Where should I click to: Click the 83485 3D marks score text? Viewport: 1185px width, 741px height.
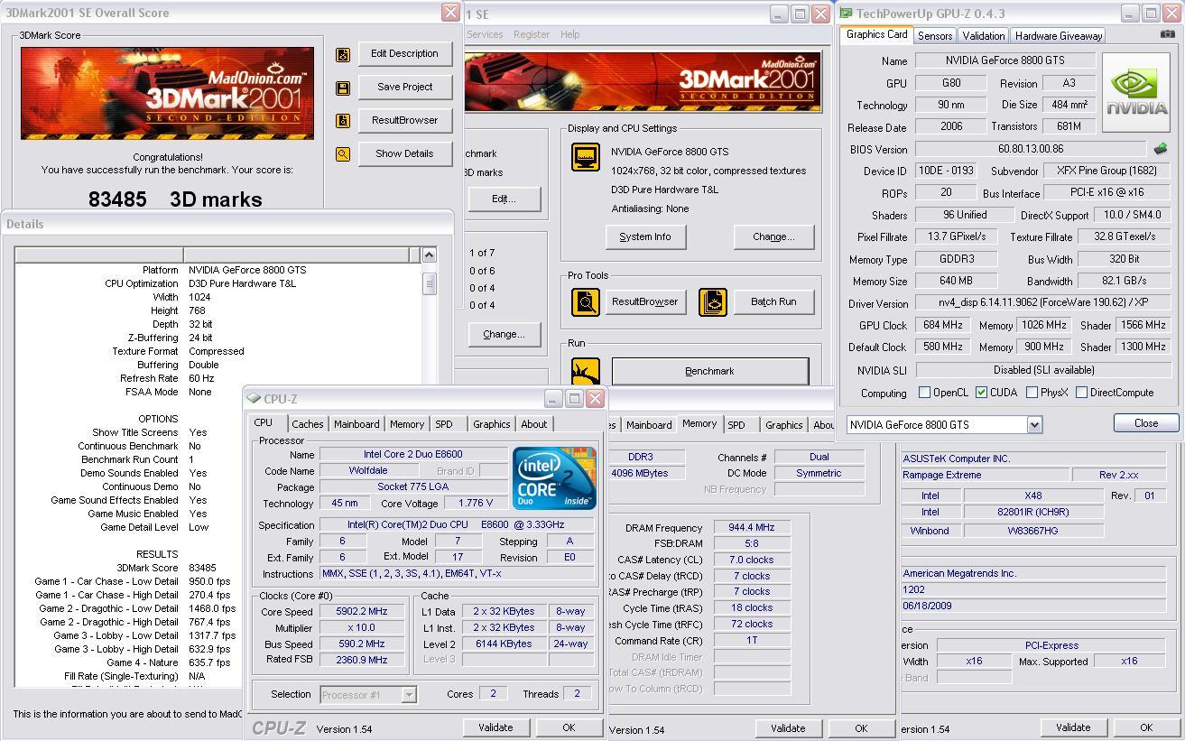(x=175, y=199)
